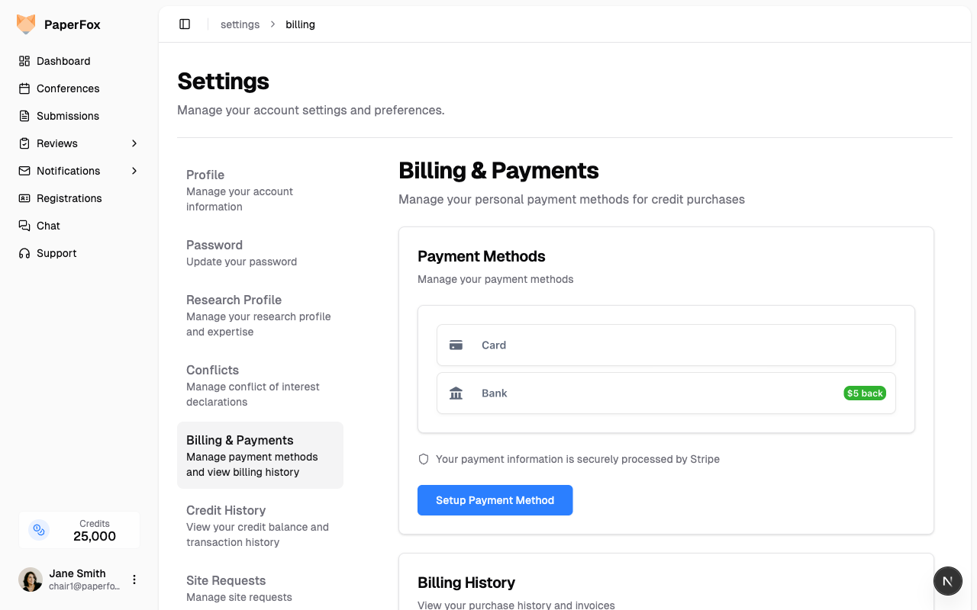977x610 pixels.
Task: Click Jane Smith's profile avatar
Action: [x=31, y=579]
